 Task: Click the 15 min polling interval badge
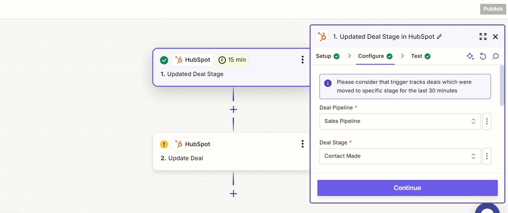click(232, 60)
